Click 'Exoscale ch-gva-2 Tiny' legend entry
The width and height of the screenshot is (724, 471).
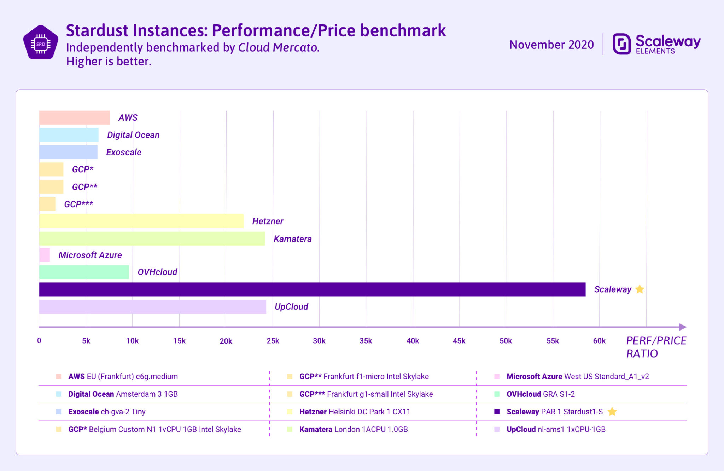pos(107,412)
